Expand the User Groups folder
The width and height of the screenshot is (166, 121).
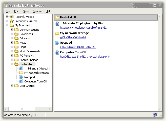(x=12, y=86)
